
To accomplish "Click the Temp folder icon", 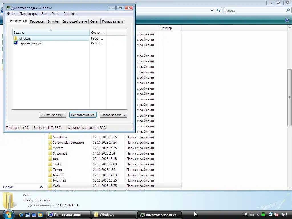I will coord(50,169).
